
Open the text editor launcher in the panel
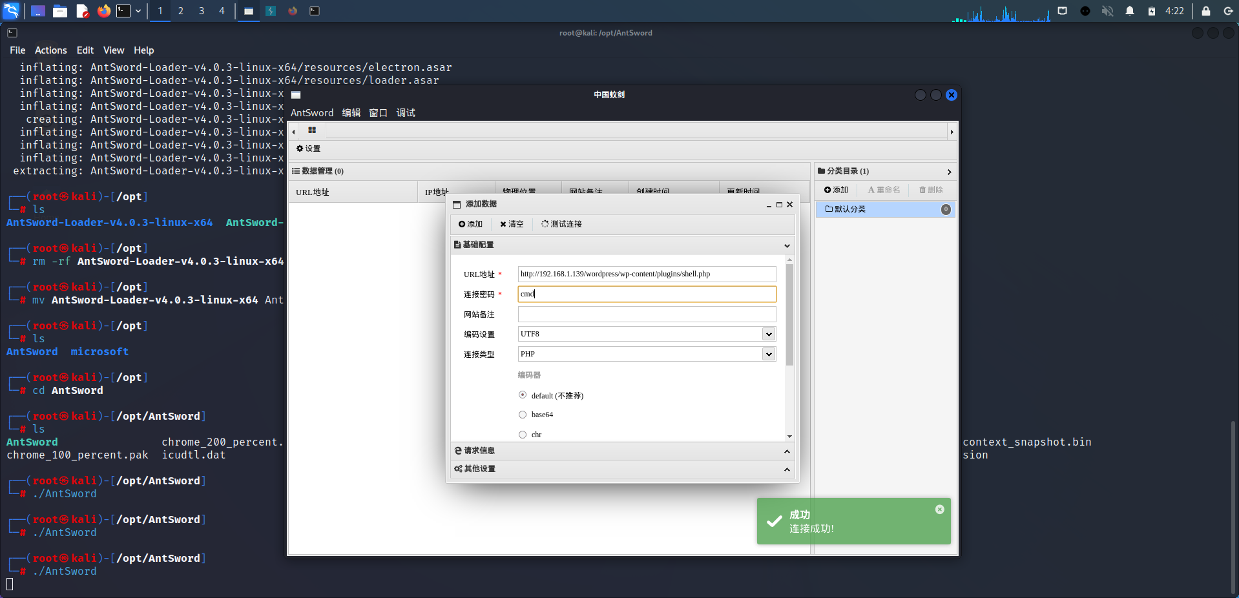(x=82, y=11)
